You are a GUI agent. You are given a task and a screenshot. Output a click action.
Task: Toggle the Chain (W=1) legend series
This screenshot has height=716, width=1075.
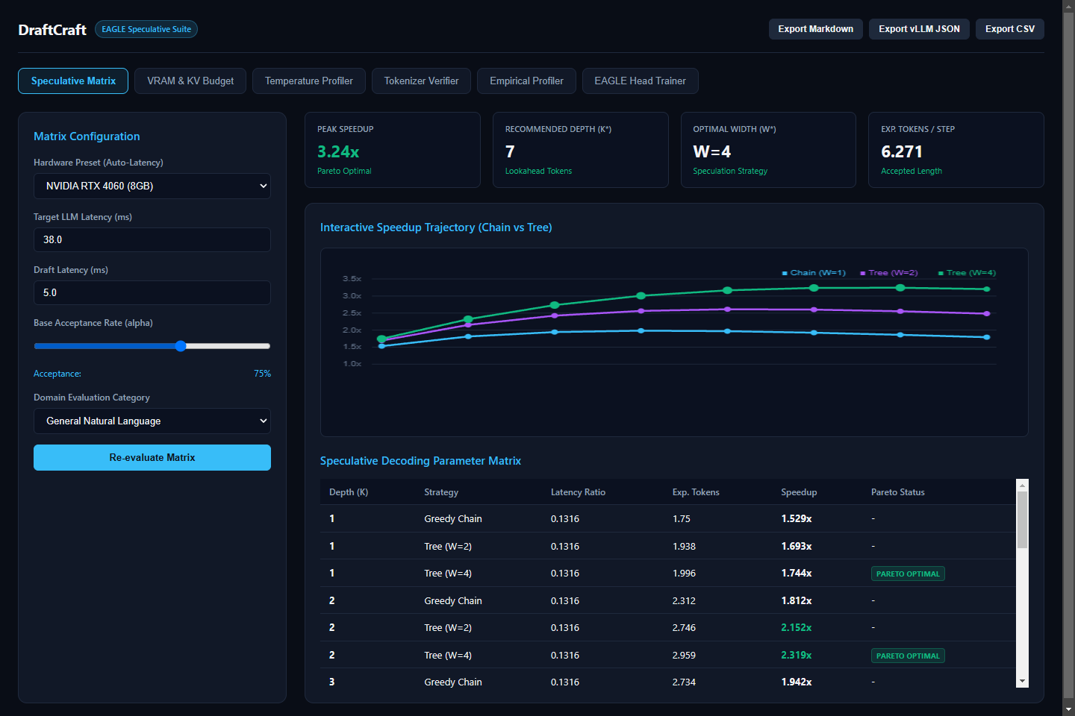point(814,273)
